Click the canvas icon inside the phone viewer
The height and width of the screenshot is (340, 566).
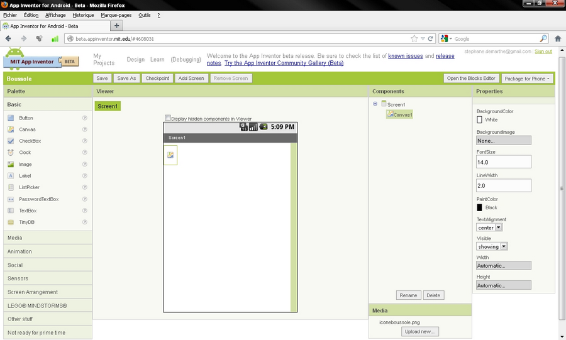tap(170, 155)
